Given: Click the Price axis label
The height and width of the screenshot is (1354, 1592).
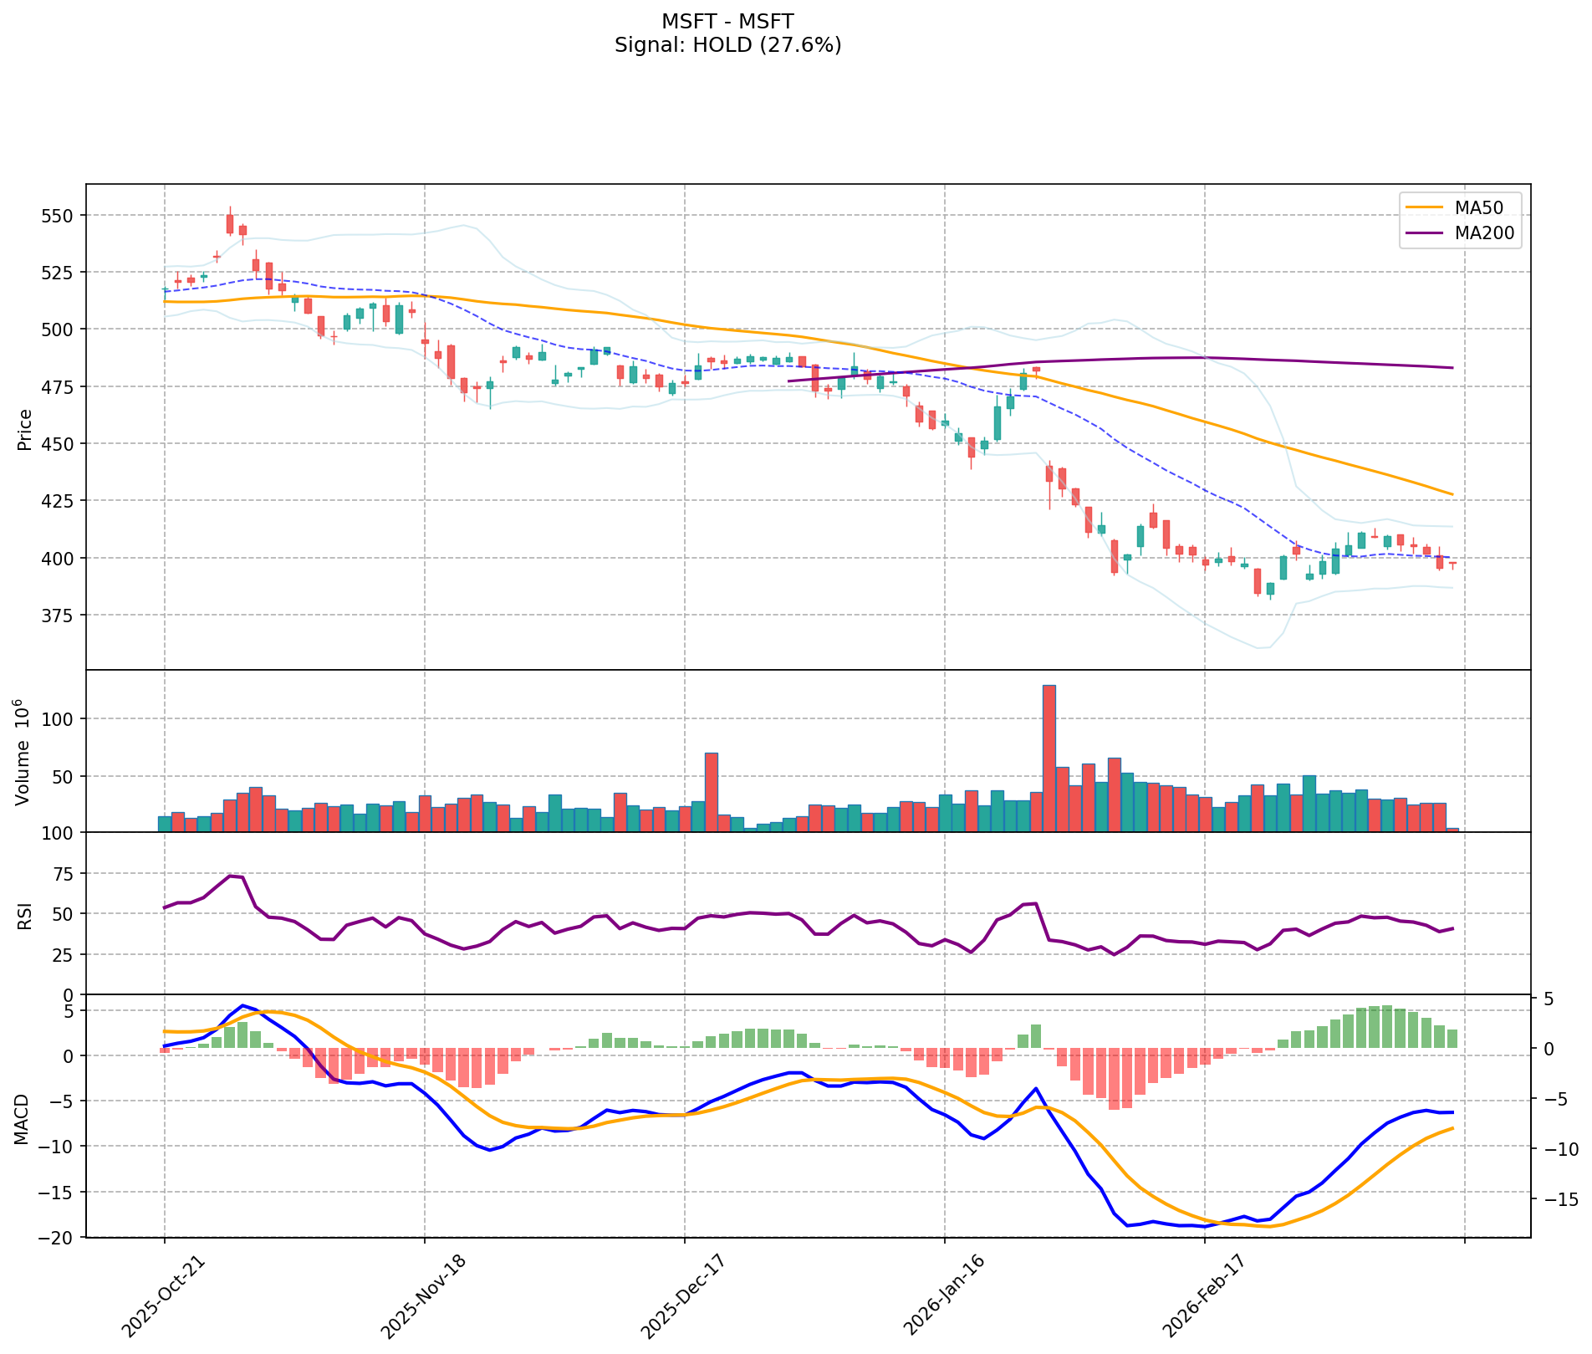Looking at the screenshot, I should [25, 429].
